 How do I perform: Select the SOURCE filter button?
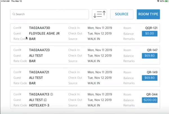(121, 14)
